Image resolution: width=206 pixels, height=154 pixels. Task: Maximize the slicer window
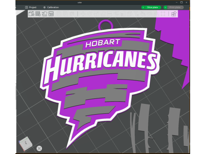tap(182, 2)
